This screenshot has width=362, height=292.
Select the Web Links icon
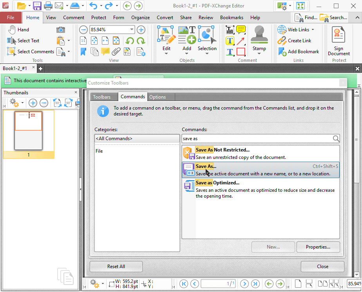pyautogui.click(x=281, y=29)
